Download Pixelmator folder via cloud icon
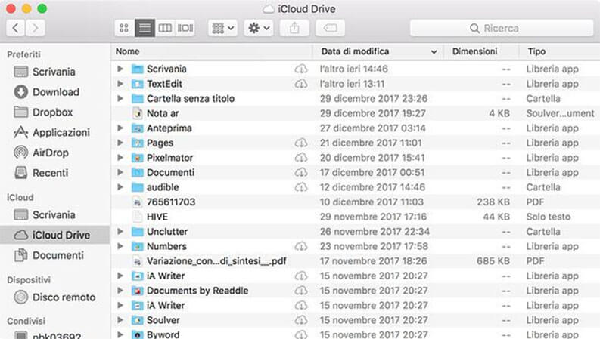 [301, 158]
